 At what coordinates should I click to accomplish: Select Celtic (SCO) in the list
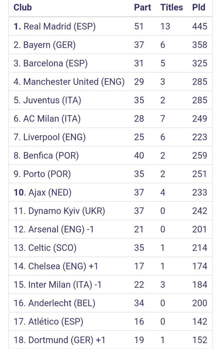pos(52,248)
